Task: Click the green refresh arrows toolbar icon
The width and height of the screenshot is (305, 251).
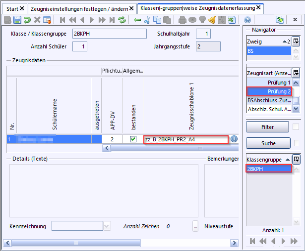Action: 122,20
